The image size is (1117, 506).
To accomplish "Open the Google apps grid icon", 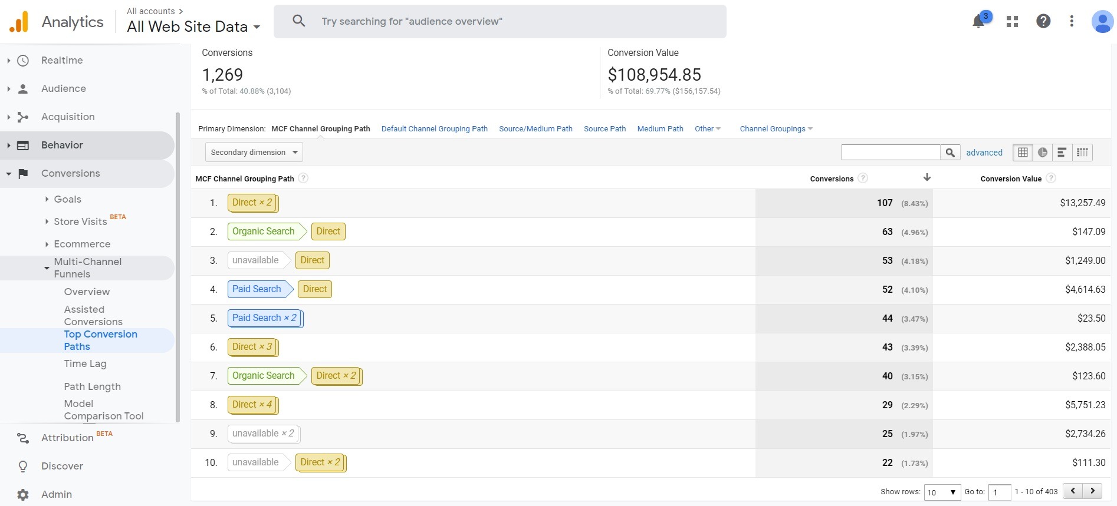I will click(1013, 22).
